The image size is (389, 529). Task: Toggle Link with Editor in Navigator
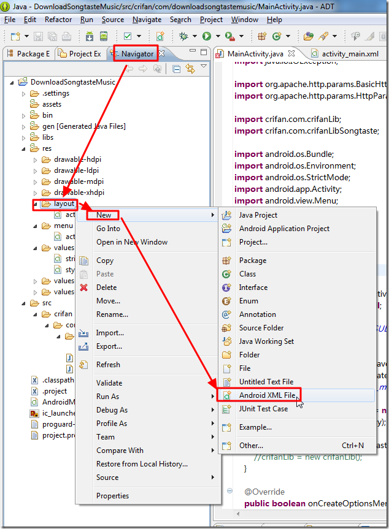190,69
